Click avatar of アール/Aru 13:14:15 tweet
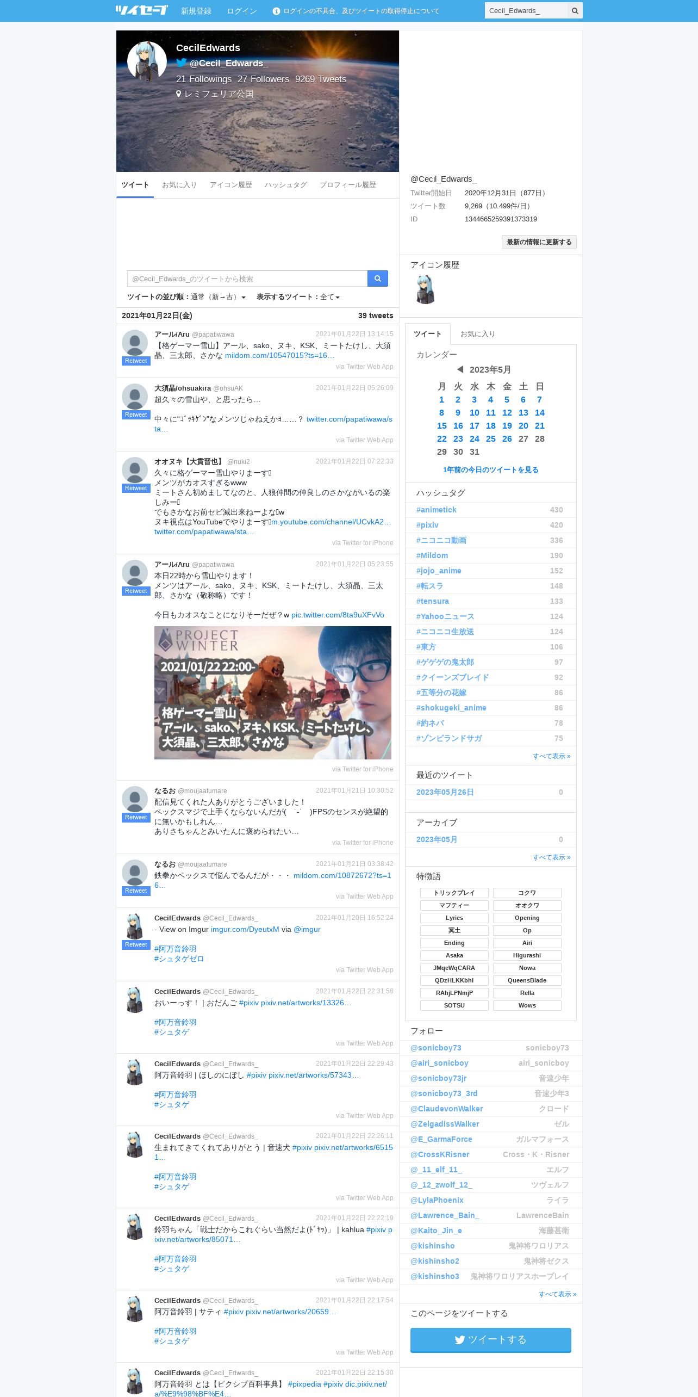The image size is (698, 1397). pos(135,343)
